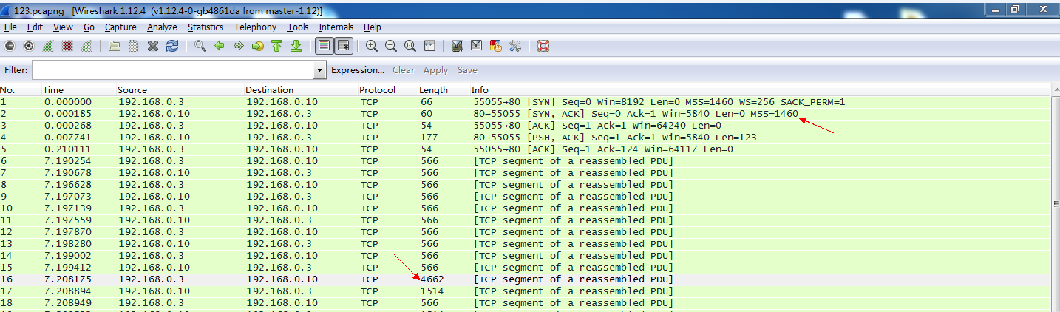Save the current filter
Screen dimensions: 1060x312
pyautogui.click(x=467, y=70)
